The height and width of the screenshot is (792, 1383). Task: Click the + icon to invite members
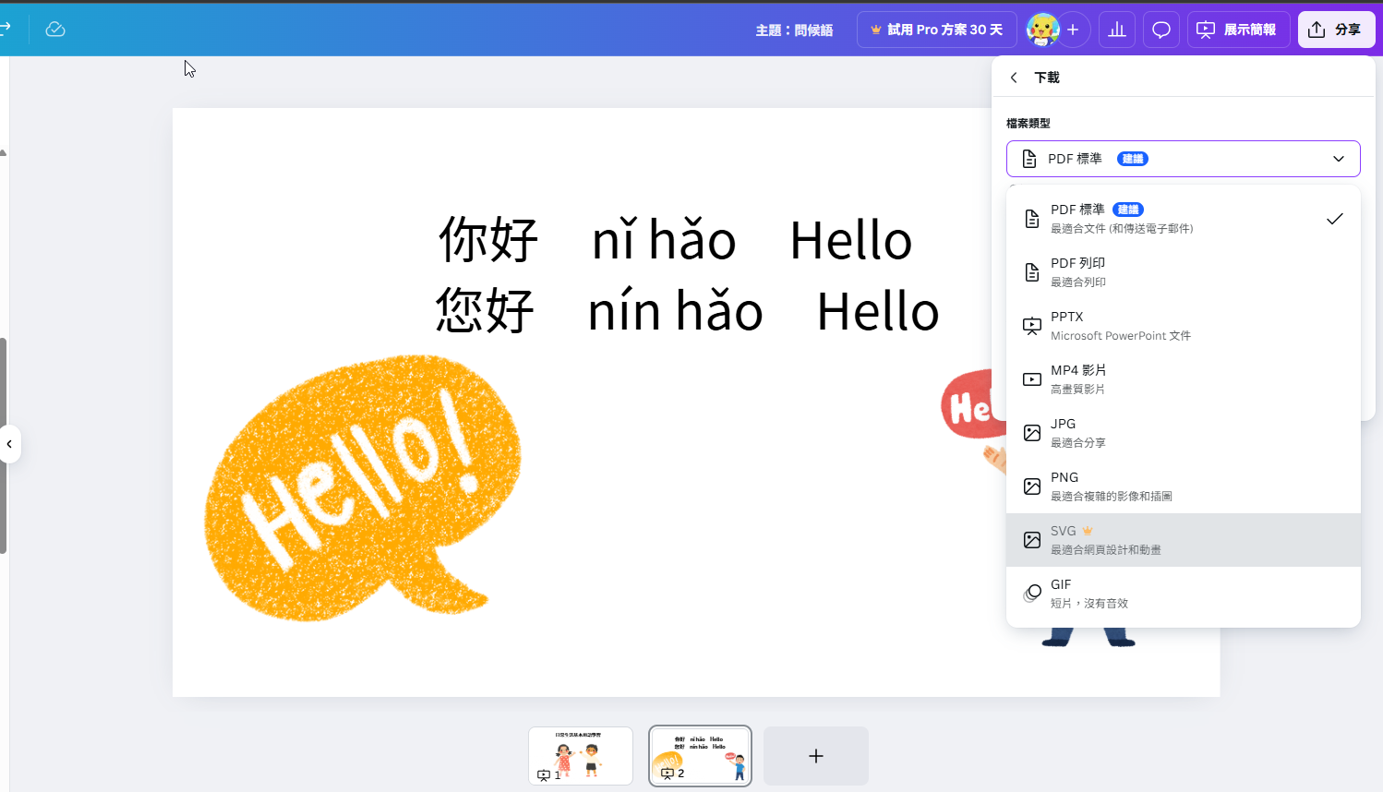pyautogui.click(x=1073, y=29)
